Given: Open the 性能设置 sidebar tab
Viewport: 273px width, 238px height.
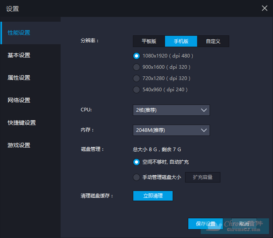Looking at the screenshot, I should point(31,33).
